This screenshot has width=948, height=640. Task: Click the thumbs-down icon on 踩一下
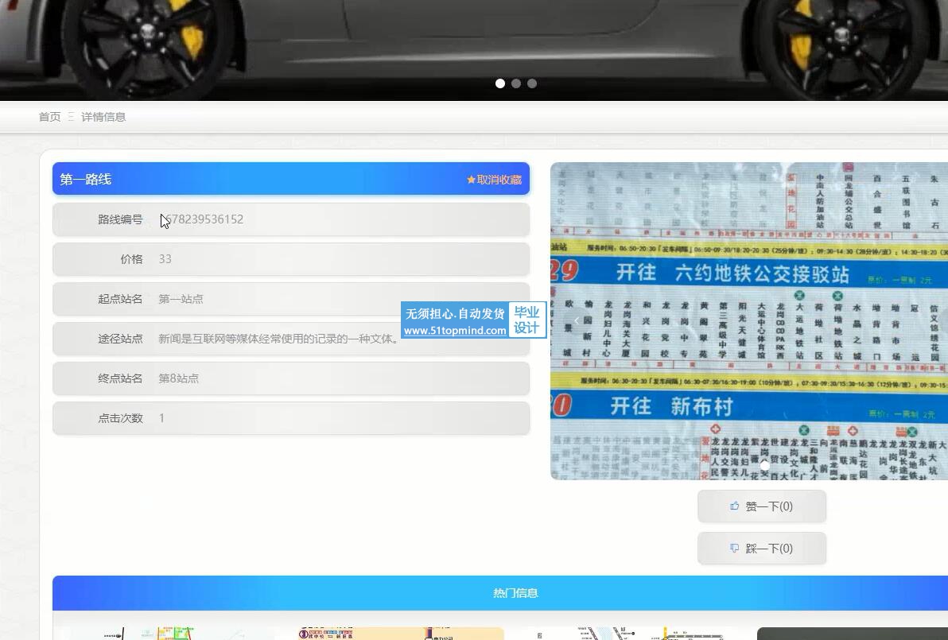(734, 548)
